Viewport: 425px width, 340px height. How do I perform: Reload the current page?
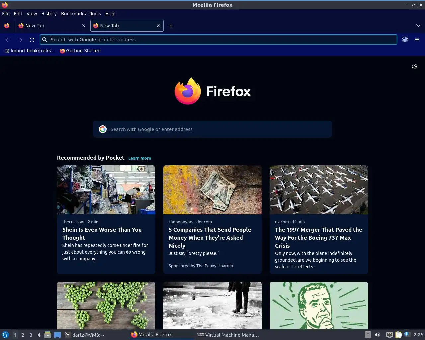[32, 40]
